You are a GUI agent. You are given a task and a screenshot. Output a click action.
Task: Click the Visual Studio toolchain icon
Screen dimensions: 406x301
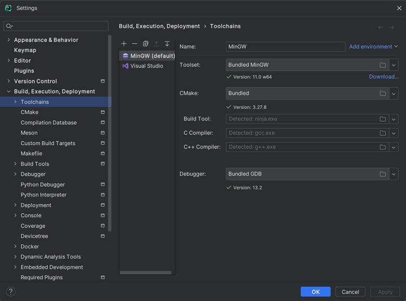[125, 66]
